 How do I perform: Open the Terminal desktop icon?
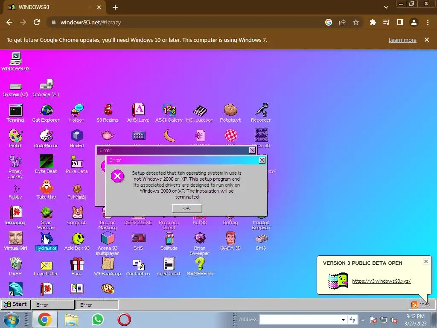tap(16, 113)
